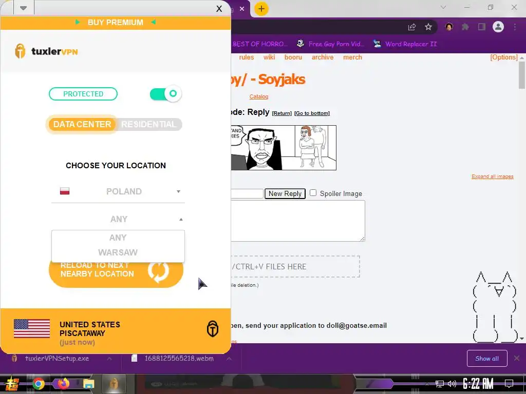This screenshot has width=526, height=394.
Task: Click the 6:22 AM taskbar clock
Action: pos(478,384)
